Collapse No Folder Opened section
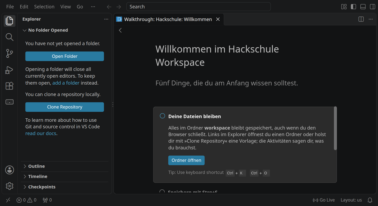 65,30
